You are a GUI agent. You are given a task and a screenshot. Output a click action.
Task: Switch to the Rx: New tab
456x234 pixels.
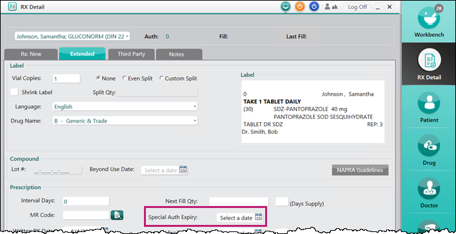tap(31, 55)
